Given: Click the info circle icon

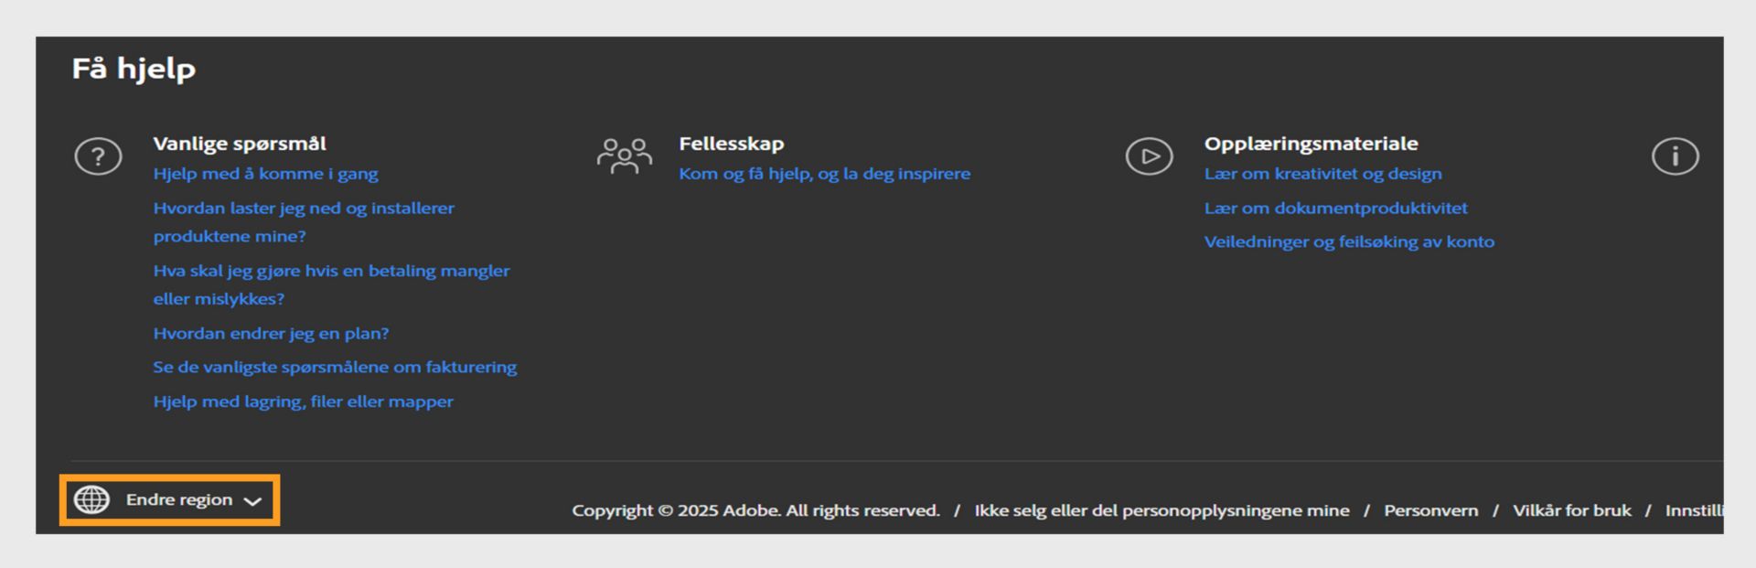Looking at the screenshot, I should [1675, 156].
